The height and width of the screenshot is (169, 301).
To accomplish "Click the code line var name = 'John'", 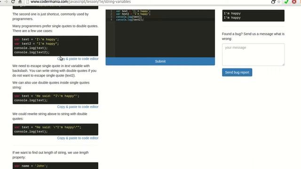I will pyautogui.click(x=31, y=166).
